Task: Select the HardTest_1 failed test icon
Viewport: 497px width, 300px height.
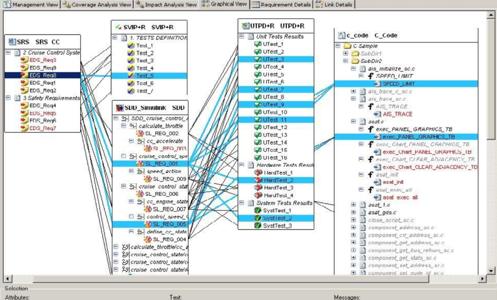Action: point(258,173)
